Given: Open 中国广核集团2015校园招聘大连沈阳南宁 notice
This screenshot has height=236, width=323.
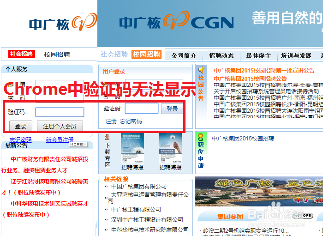Looking at the screenshot, I should click(268, 110).
